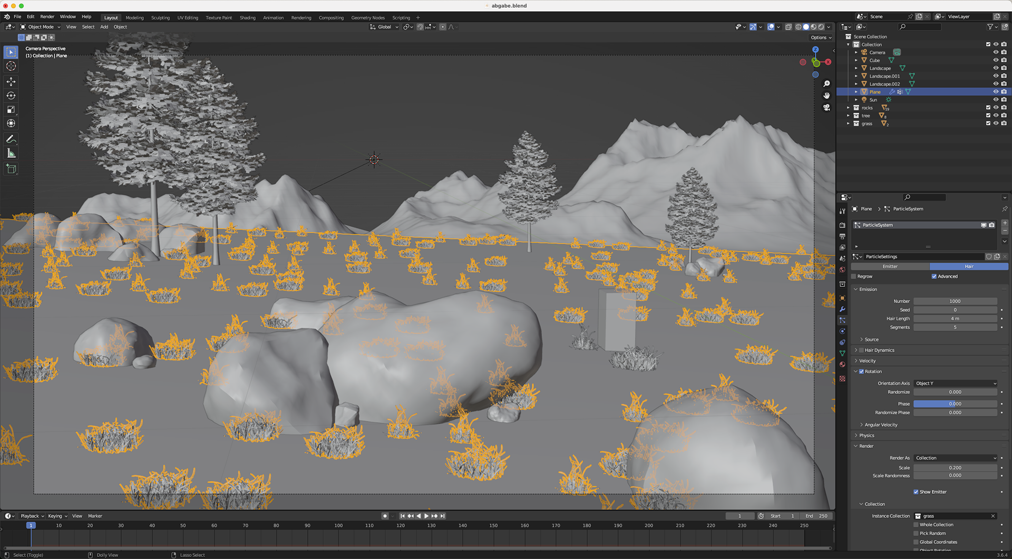The width and height of the screenshot is (1012, 559).
Task: Expand the tree collection in outliner
Action: (x=849, y=116)
